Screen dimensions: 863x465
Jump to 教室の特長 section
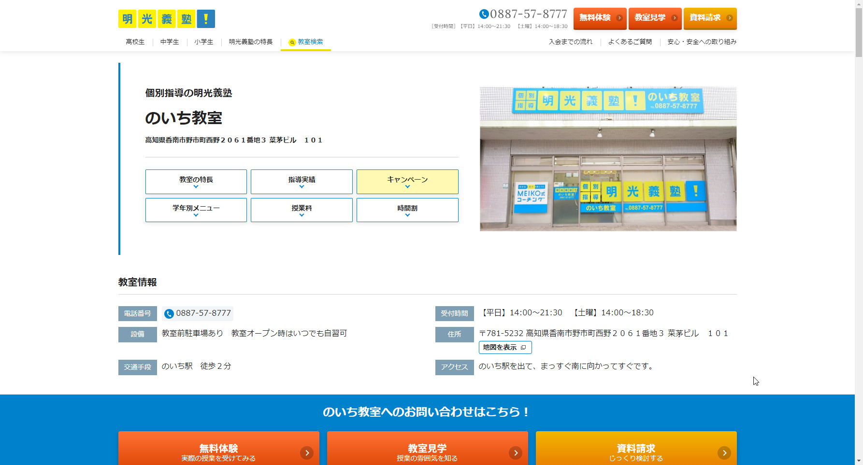point(196,182)
